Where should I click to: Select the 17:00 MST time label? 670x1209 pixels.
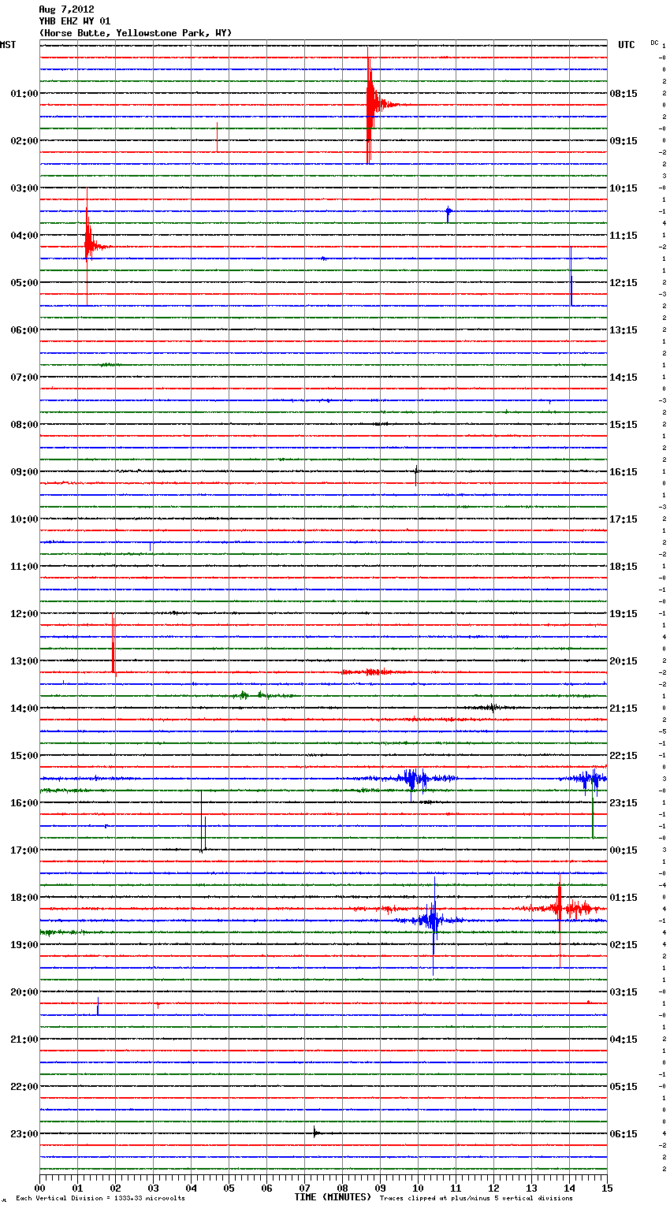click(x=24, y=850)
